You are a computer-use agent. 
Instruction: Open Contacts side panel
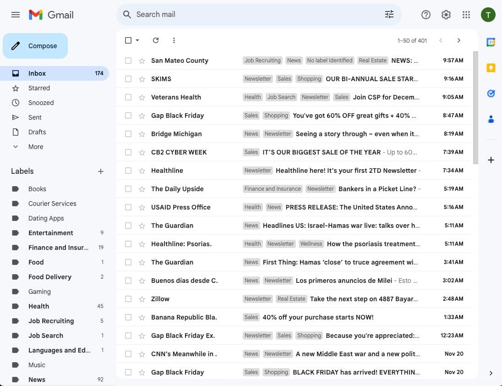click(491, 119)
